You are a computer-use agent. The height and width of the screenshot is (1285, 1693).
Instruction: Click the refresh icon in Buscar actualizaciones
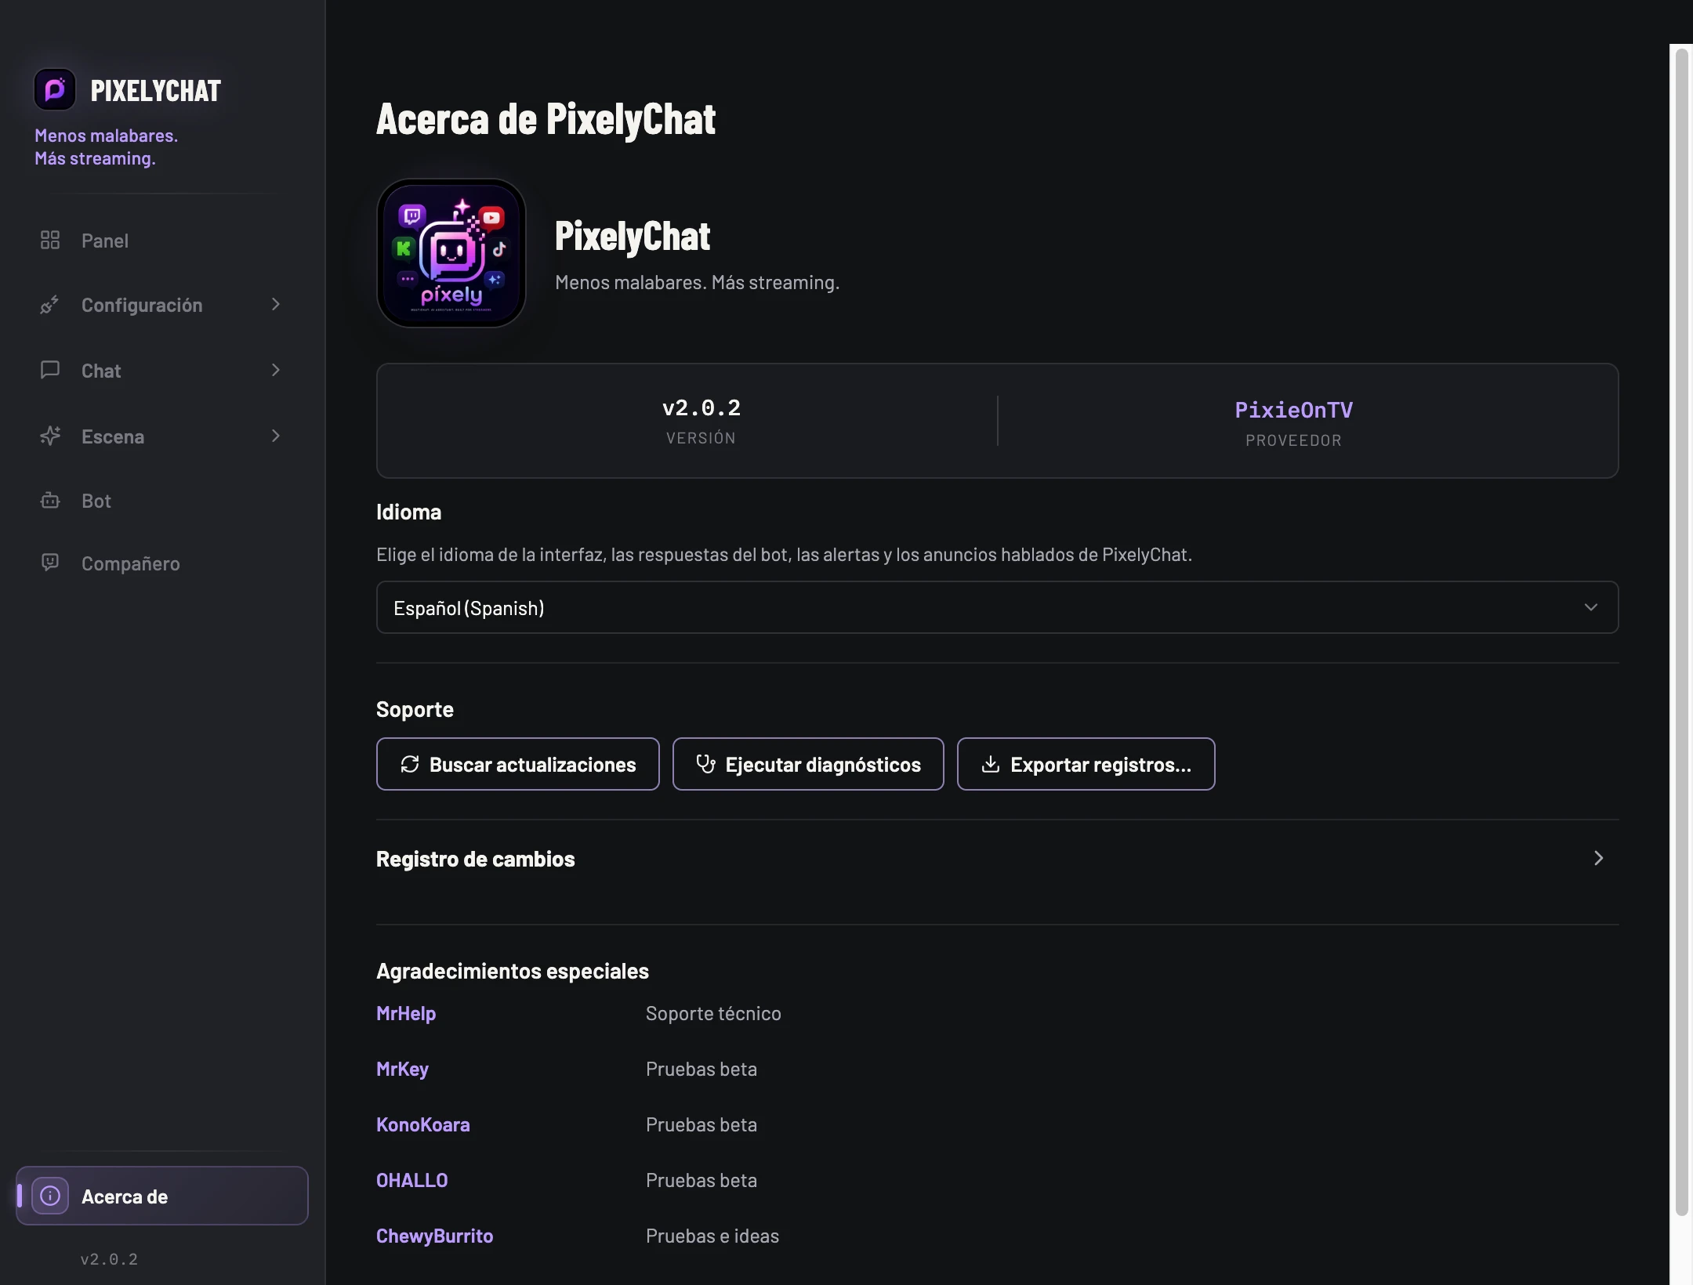pos(410,764)
